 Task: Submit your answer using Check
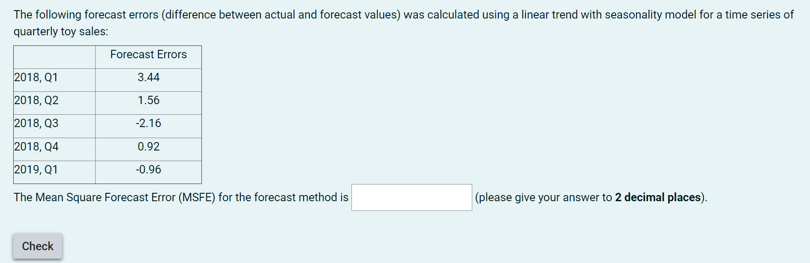tap(37, 246)
